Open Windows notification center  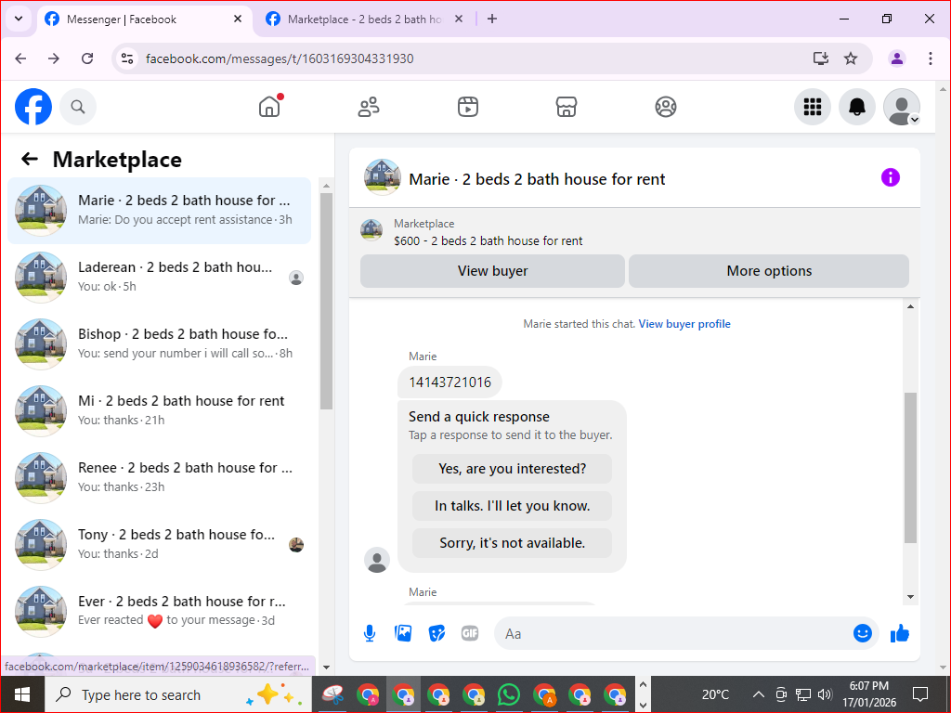click(x=920, y=694)
